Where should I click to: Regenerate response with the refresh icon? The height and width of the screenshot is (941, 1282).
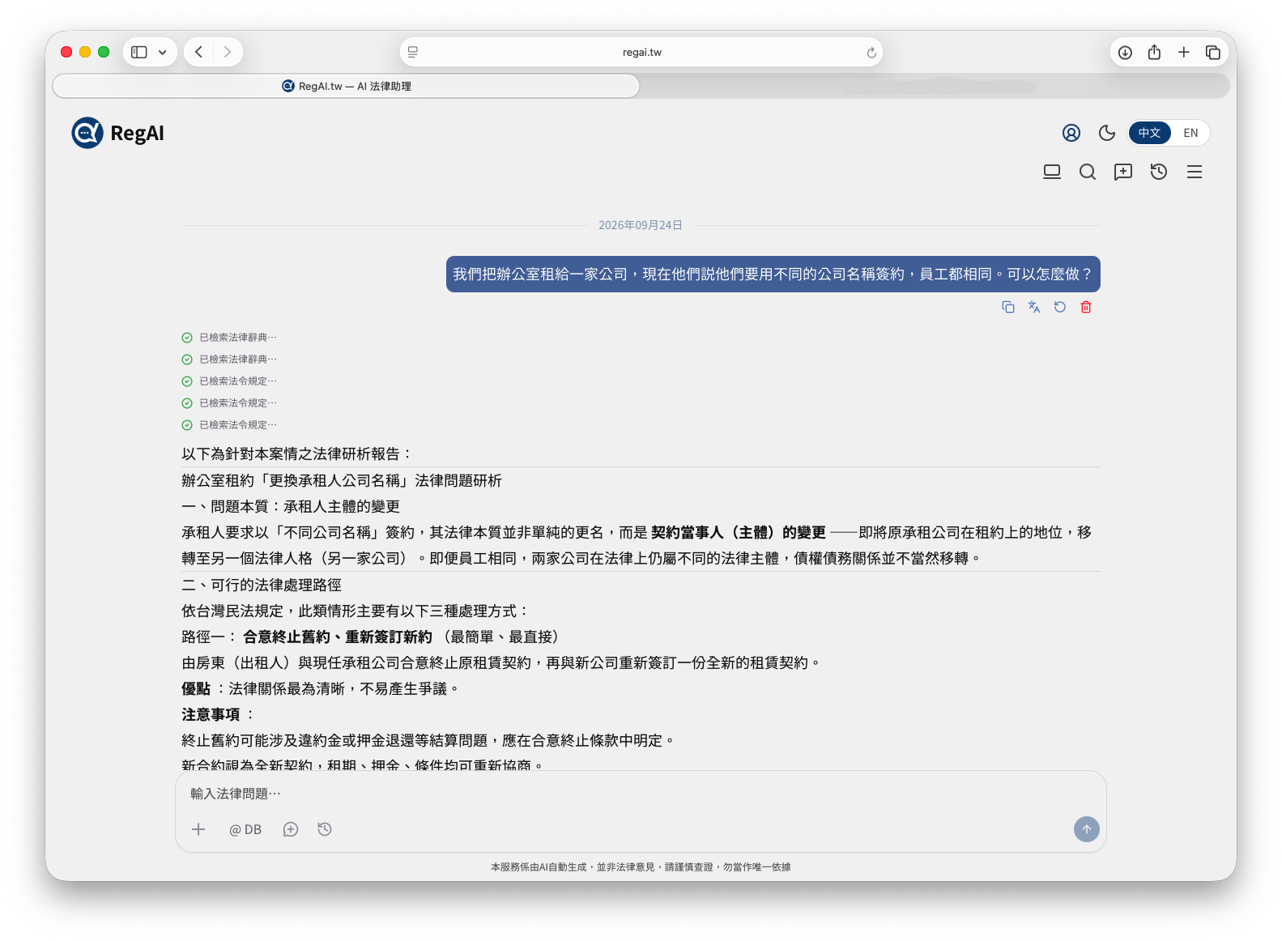pyautogui.click(x=1059, y=307)
